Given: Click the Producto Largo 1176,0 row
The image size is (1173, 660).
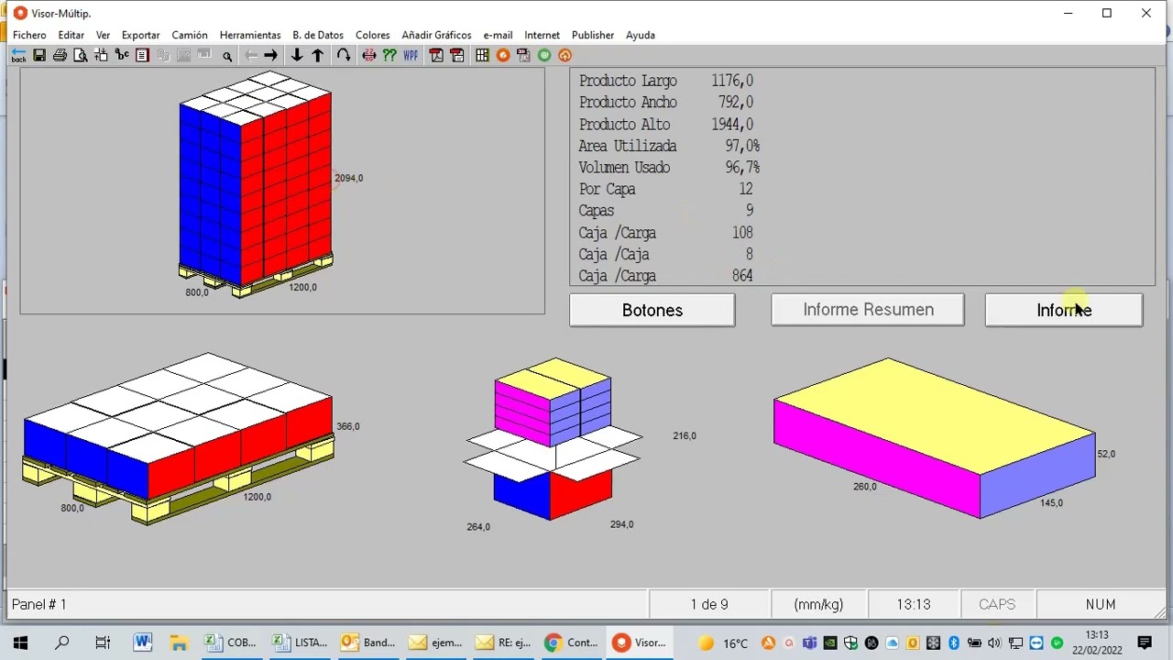Looking at the screenshot, I should click(666, 81).
